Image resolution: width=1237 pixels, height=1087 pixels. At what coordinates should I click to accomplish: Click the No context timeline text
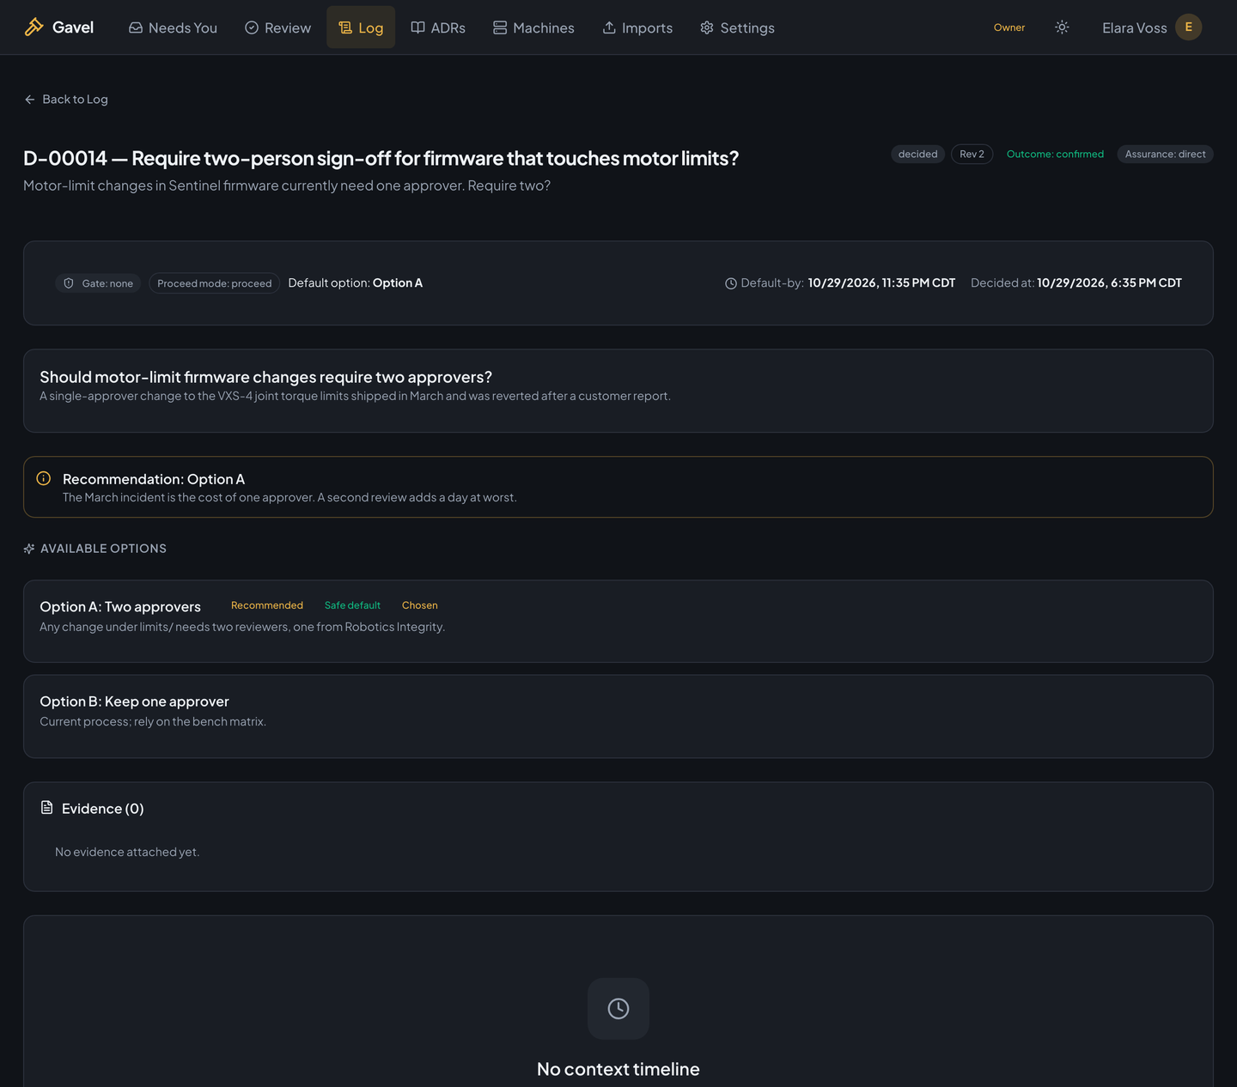point(618,1069)
